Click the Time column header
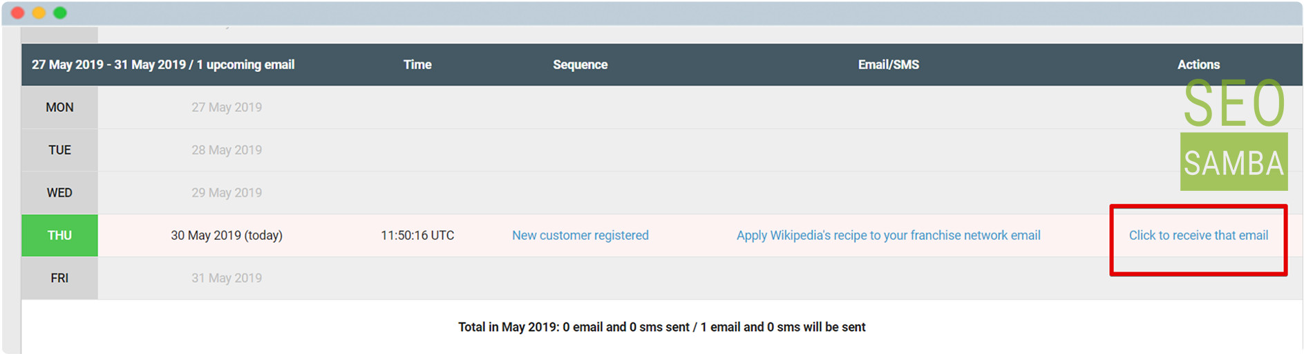The image size is (1304, 354). [417, 64]
